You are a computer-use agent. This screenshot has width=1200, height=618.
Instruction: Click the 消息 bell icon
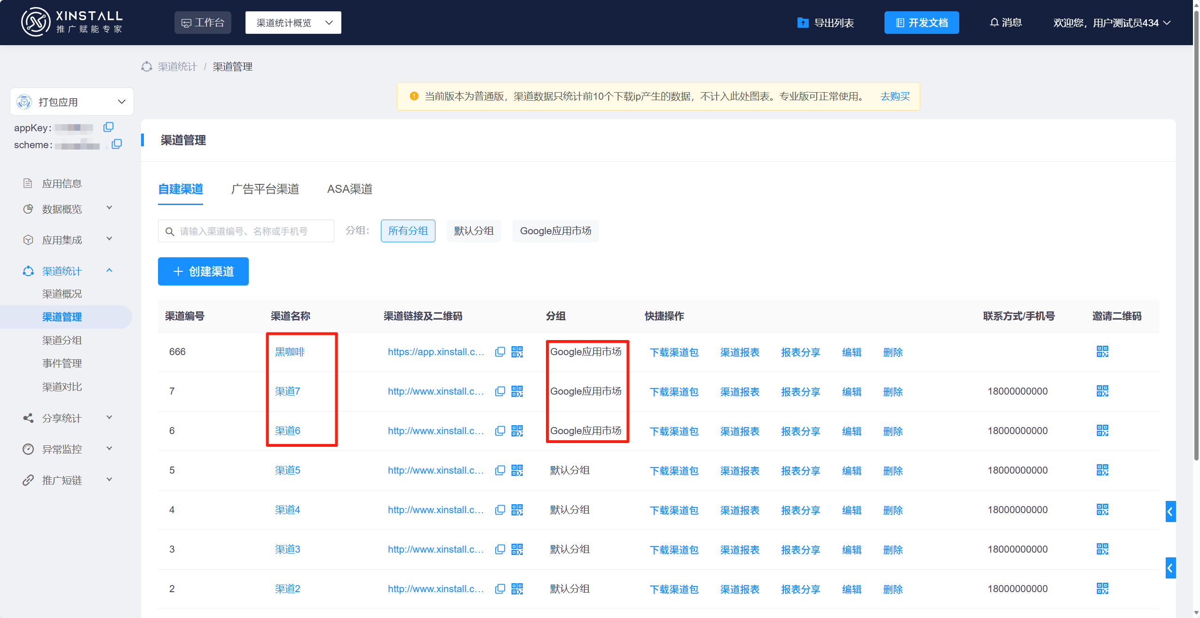click(994, 23)
